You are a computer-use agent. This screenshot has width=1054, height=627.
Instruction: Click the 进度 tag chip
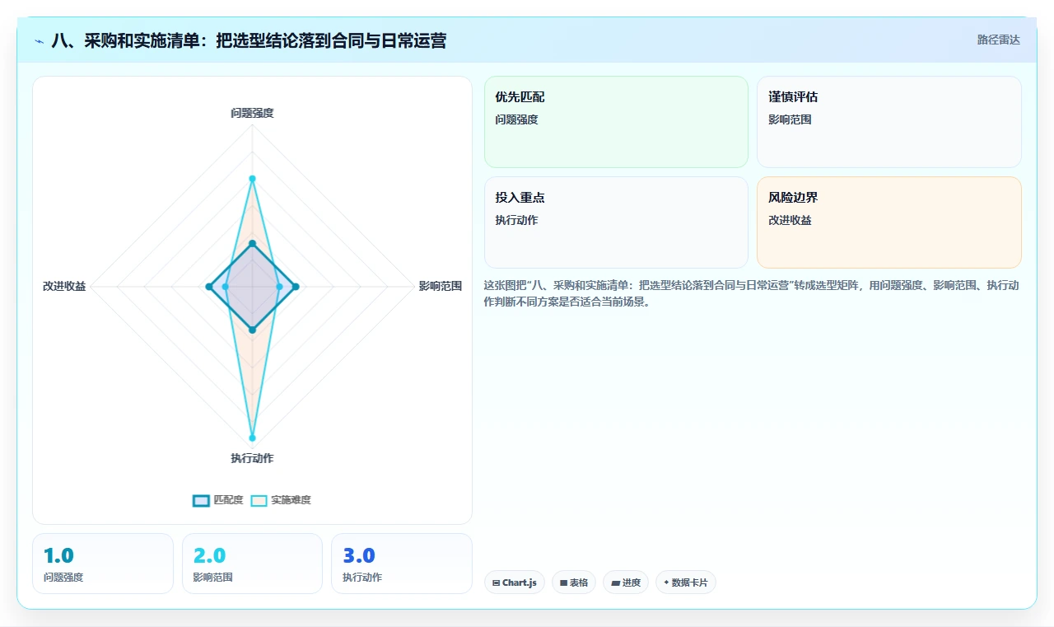pos(626,583)
